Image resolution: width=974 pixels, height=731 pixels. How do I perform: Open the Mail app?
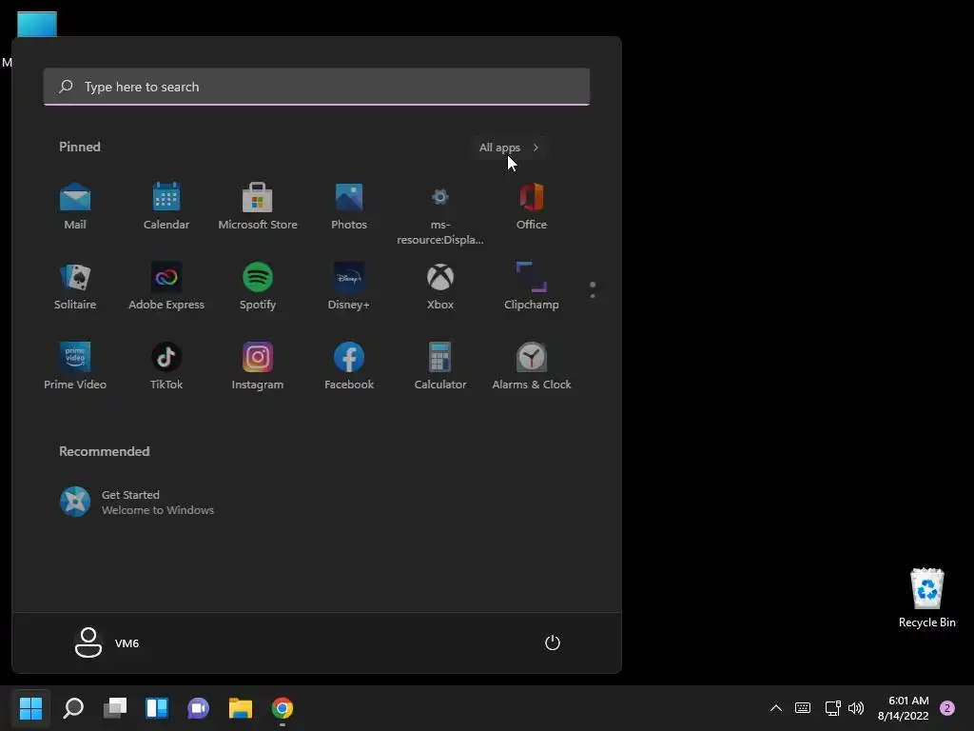coord(75,207)
